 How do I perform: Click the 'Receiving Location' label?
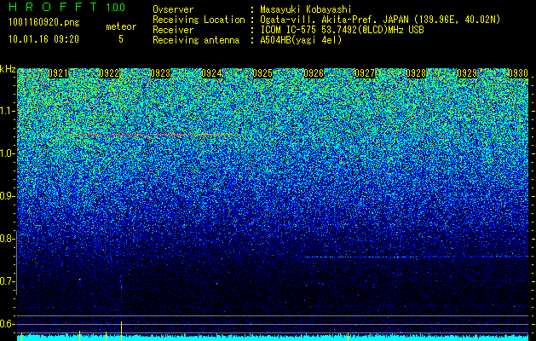pos(199,20)
